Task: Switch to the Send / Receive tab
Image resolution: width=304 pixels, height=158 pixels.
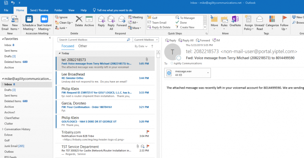Action: [39, 10]
